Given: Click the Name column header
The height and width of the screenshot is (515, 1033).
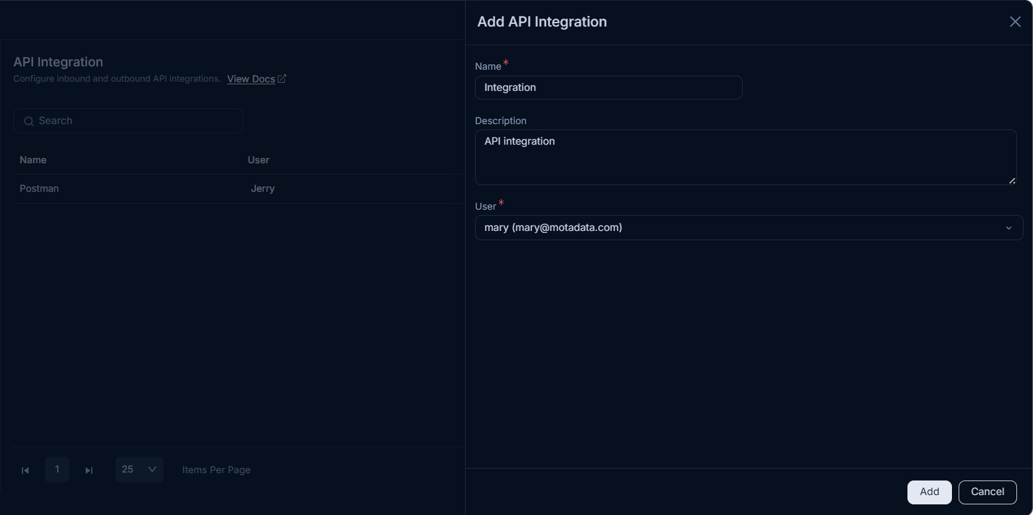Looking at the screenshot, I should pyautogui.click(x=33, y=160).
